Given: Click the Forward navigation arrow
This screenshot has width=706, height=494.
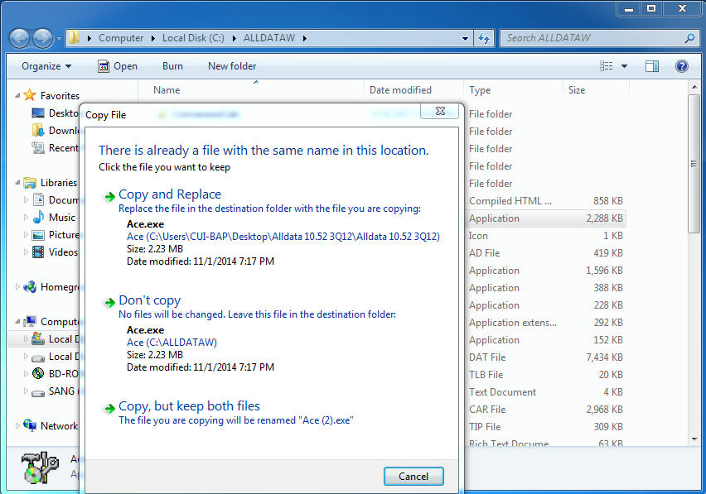Looking at the screenshot, I should tap(43, 39).
